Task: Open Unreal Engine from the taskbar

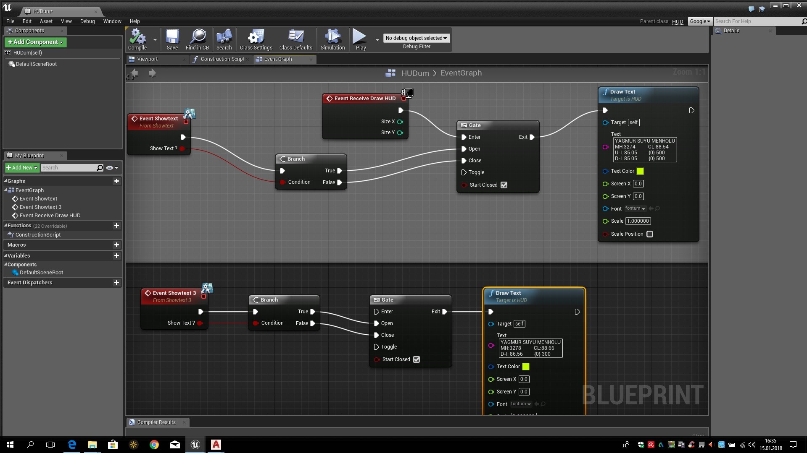Action: (x=195, y=445)
